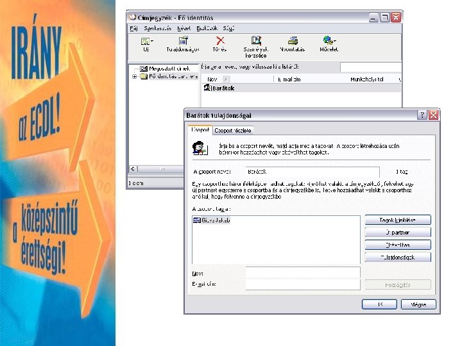Click the A csoport neve input field
This screenshot has height=346, width=462.
[312, 172]
